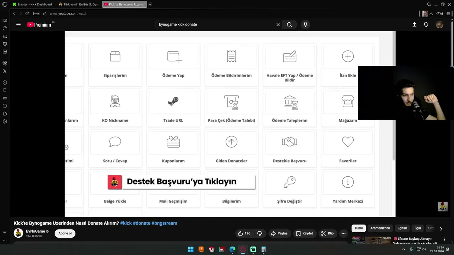This screenshot has width=454, height=255.
Task: Open Efsane Baykuş Almayın video thumbnail
Action: (371, 240)
